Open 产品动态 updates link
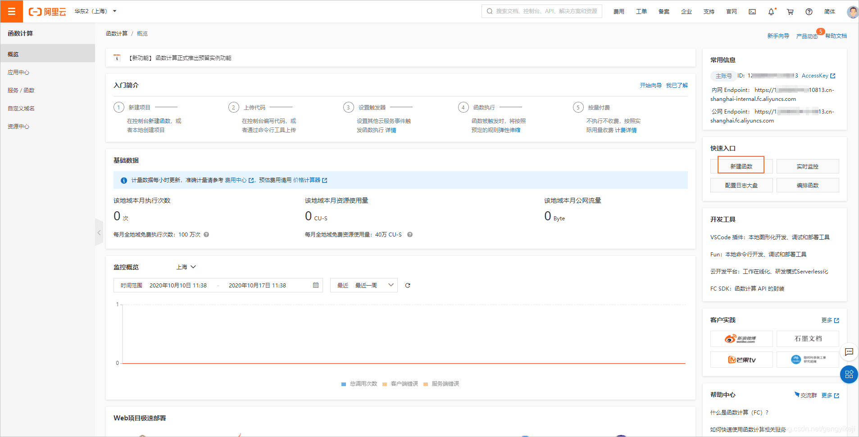 [x=807, y=36]
